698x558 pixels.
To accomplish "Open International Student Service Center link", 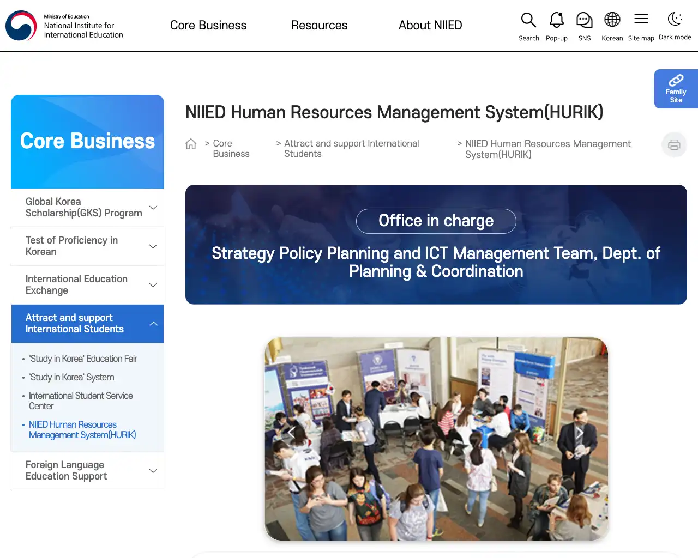I will (81, 401).
